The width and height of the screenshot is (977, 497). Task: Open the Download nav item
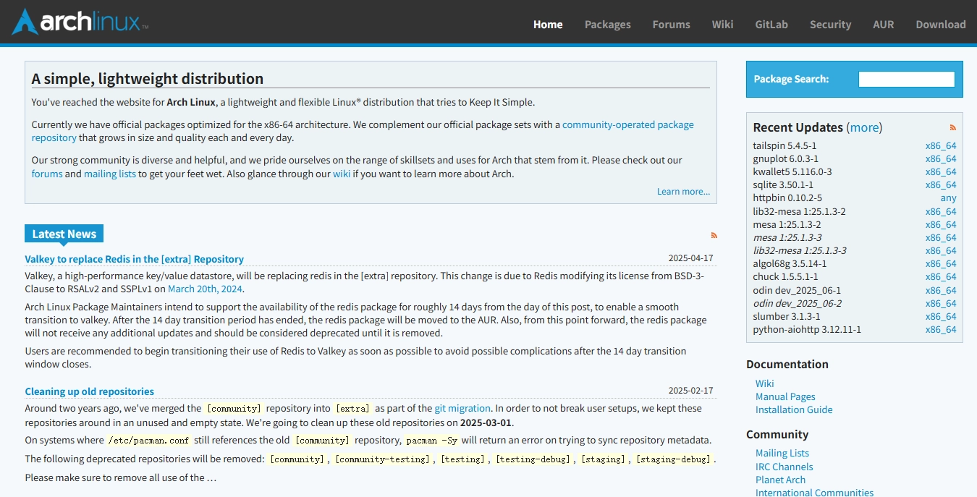tap(941, 24)
